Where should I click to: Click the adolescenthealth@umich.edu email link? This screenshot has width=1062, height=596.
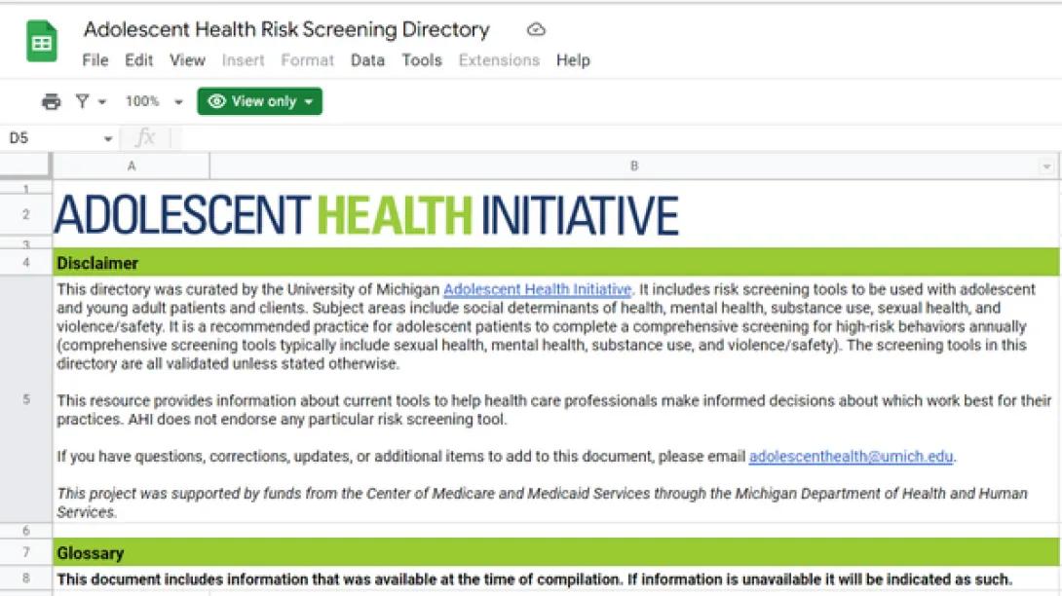point(851,457)
